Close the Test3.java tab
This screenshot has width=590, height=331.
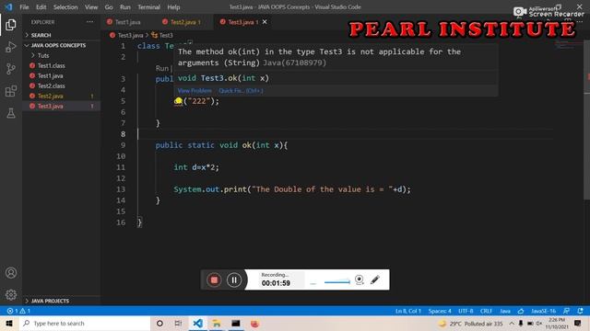pos(265,22)
